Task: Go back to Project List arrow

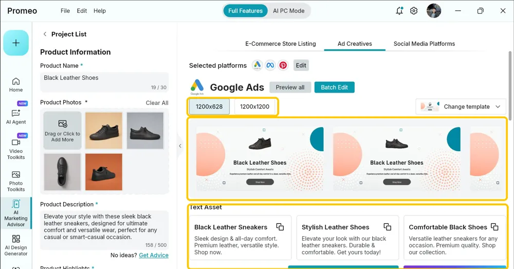Action: tap(45, 34)
